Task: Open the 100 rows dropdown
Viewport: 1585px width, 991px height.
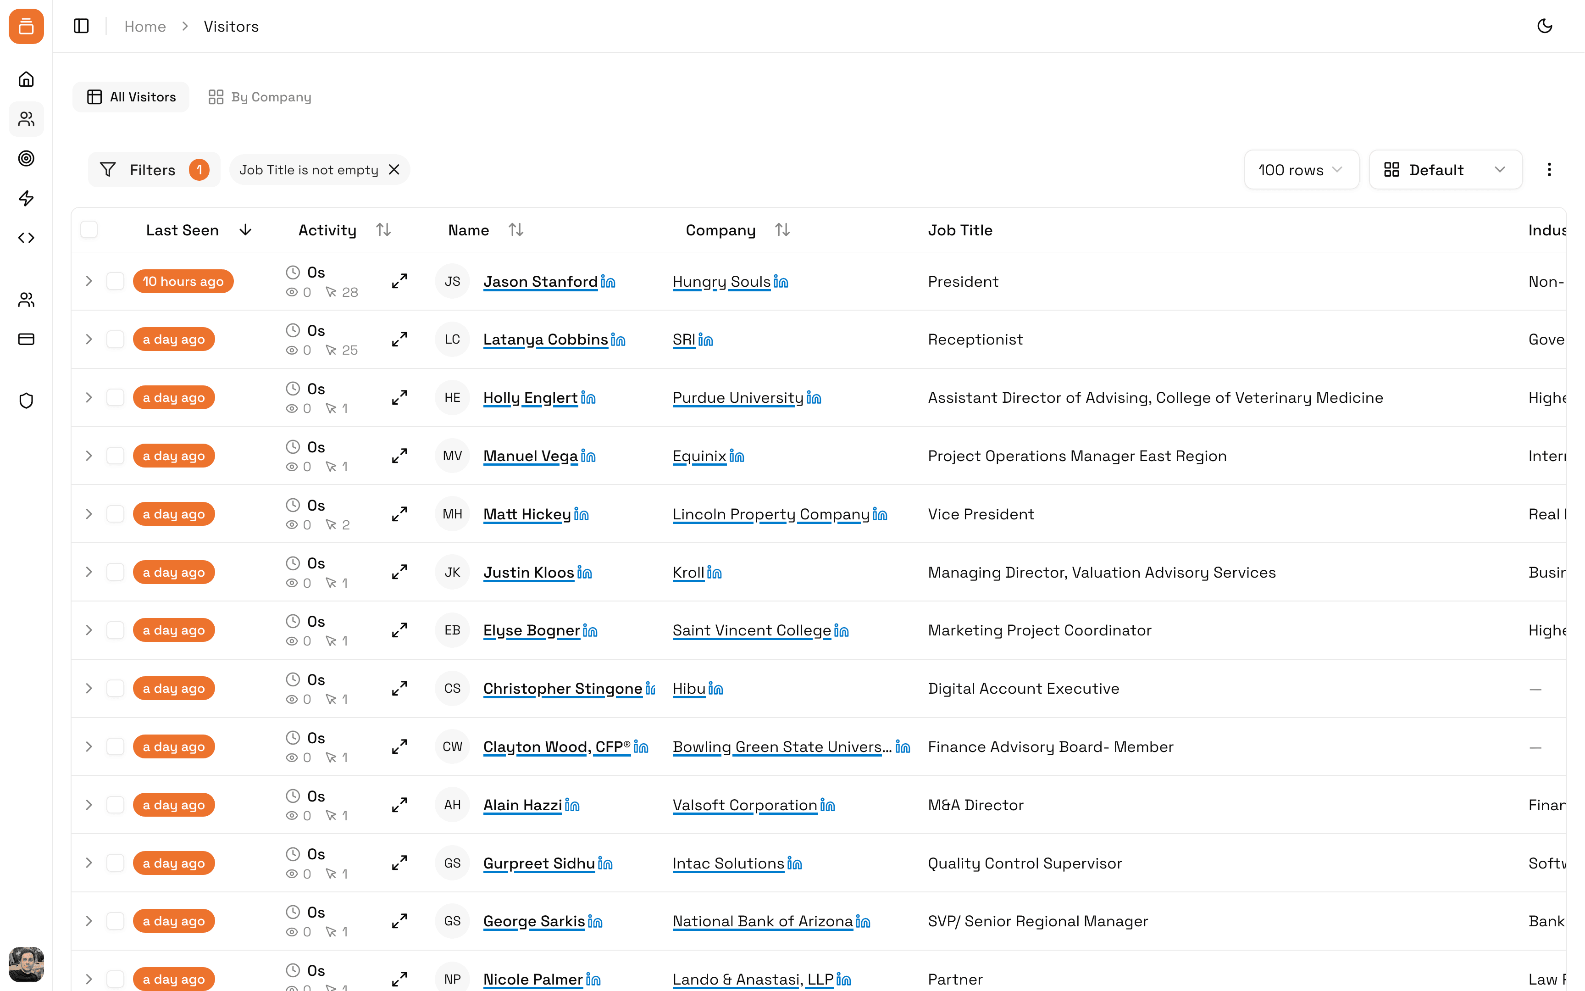Action: (x=1301, y=170)
